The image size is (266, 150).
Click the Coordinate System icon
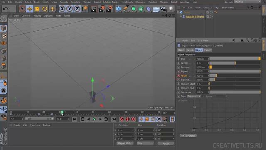[x=85, y=9]
